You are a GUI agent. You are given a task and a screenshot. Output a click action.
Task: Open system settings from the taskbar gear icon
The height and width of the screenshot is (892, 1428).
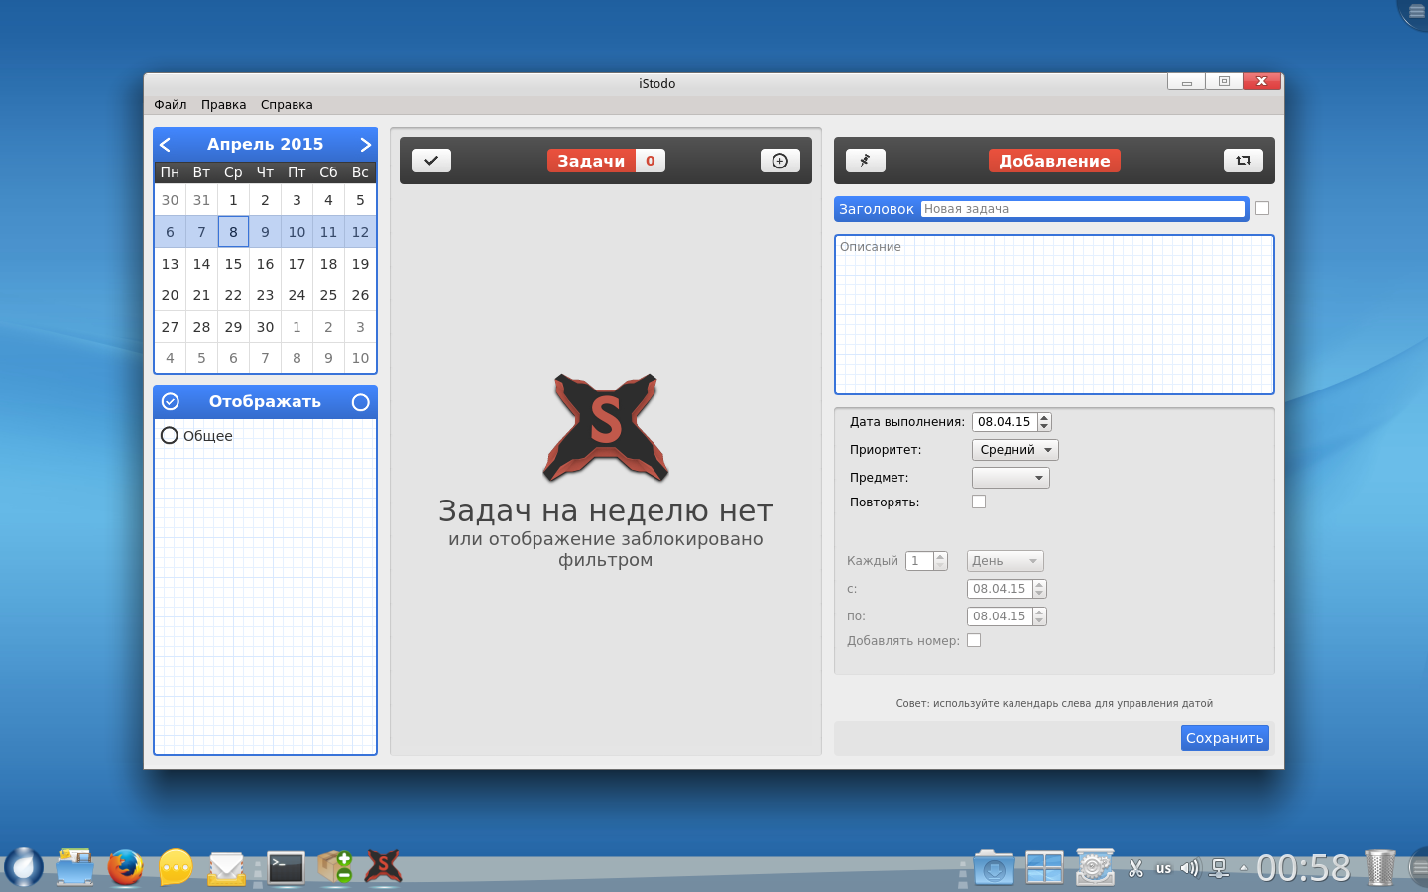1095,867
